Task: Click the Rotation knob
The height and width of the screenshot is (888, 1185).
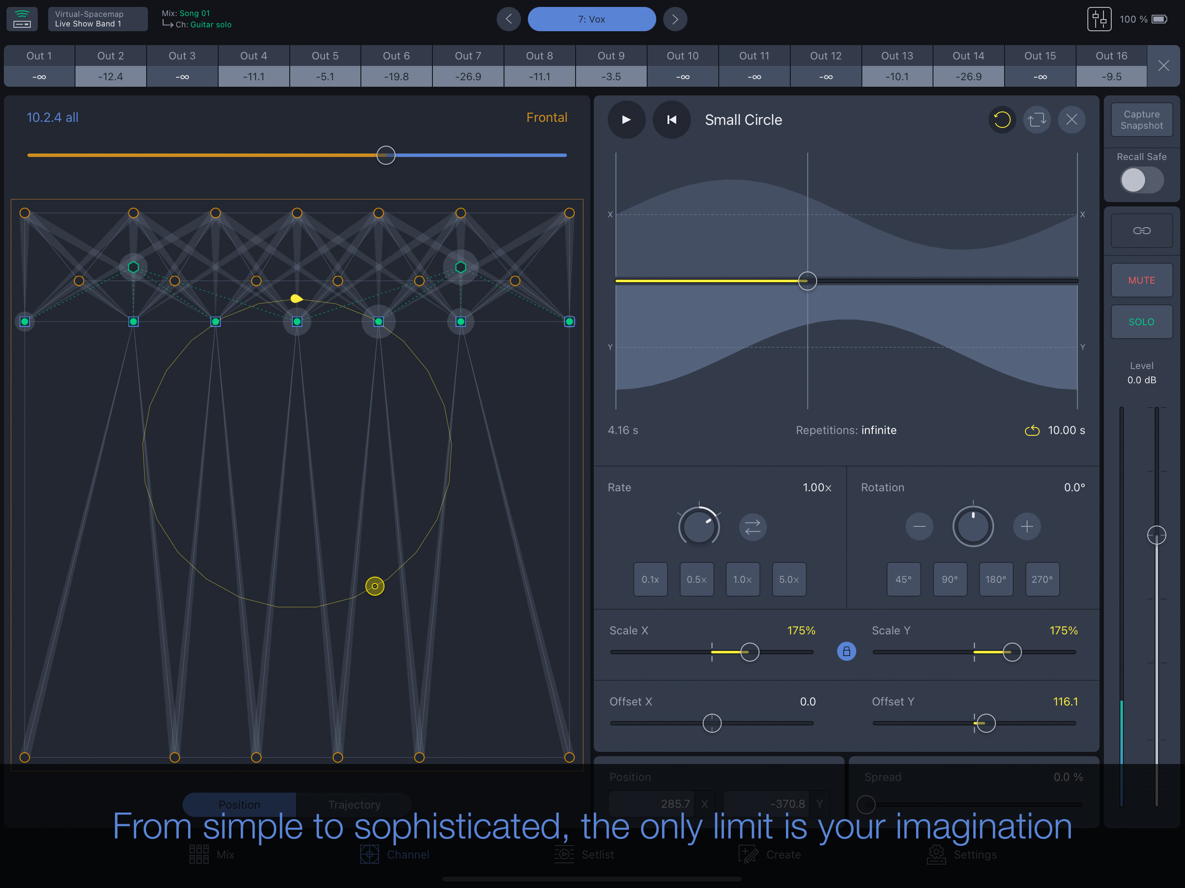Action: point(973,526)
